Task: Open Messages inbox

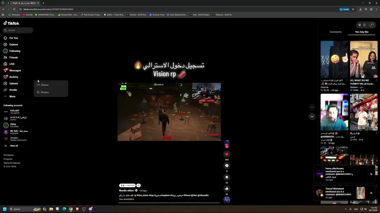Action: tap(12, 70)
